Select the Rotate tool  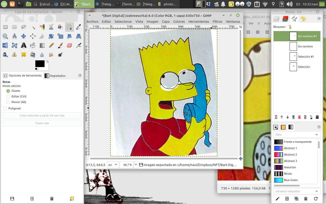pyautogui.click(x=51, y=36)
